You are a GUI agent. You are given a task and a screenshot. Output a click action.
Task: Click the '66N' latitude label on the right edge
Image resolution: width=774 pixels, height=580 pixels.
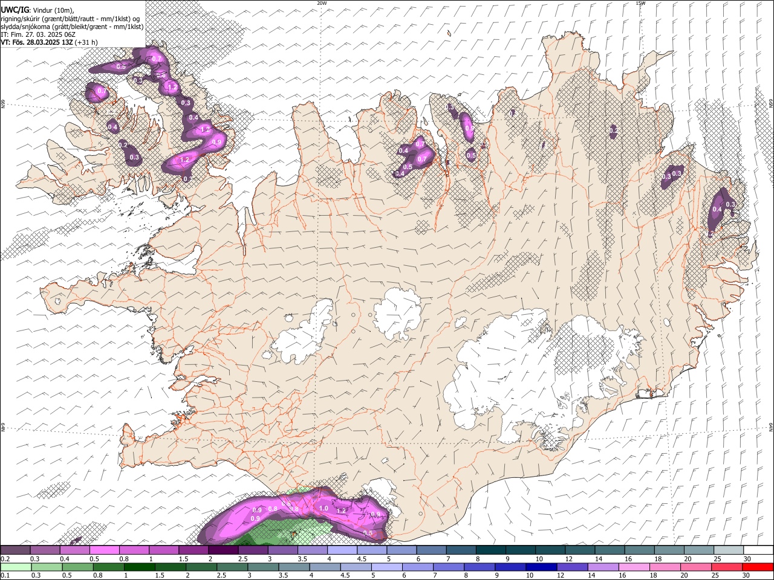click(771, 105)
